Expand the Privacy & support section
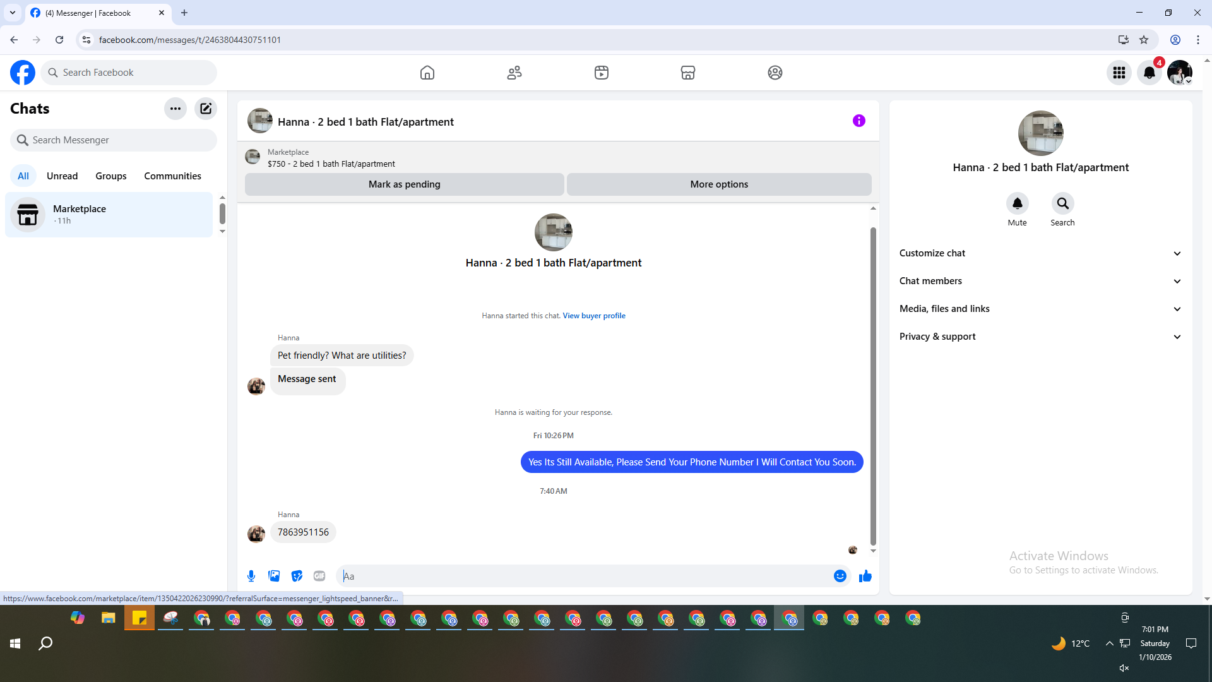Screen dimensions: 1212x682 coord(1040,337)
